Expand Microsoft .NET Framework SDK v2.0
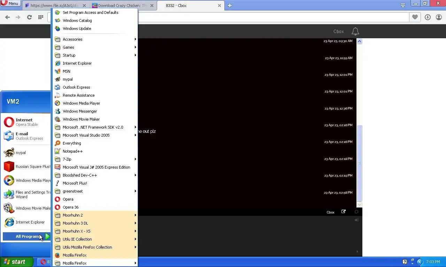The height and width of the screenshot is (267, 446). pos(95,127)
